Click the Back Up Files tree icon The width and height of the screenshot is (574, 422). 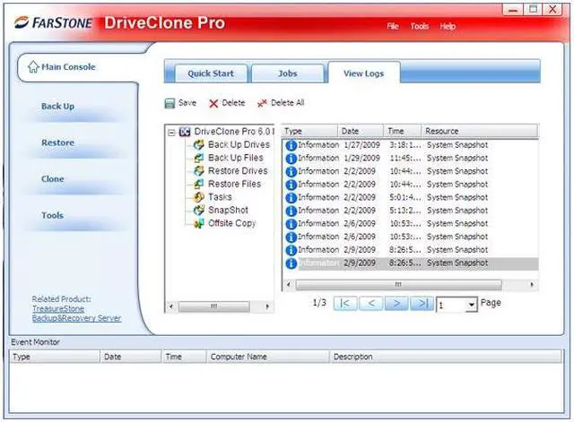[x=199, y=158]
